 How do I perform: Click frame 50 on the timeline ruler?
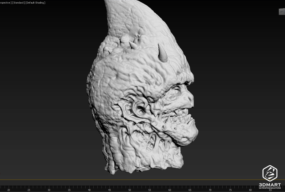(x=130, y=190)
